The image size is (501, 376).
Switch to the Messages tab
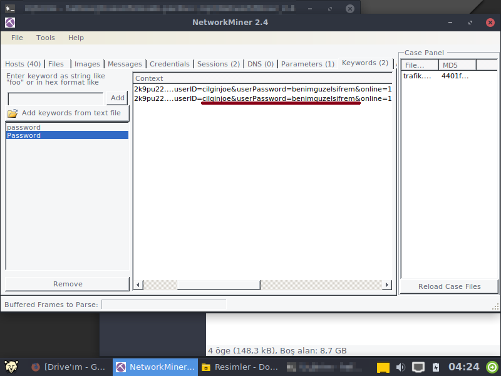tap(125, 64)
